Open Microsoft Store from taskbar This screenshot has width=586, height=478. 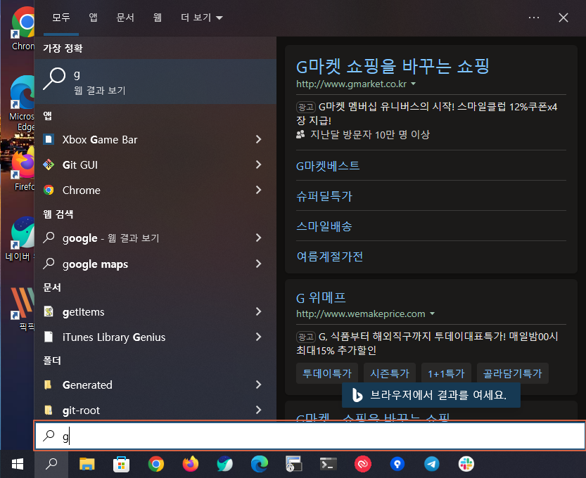122,464
